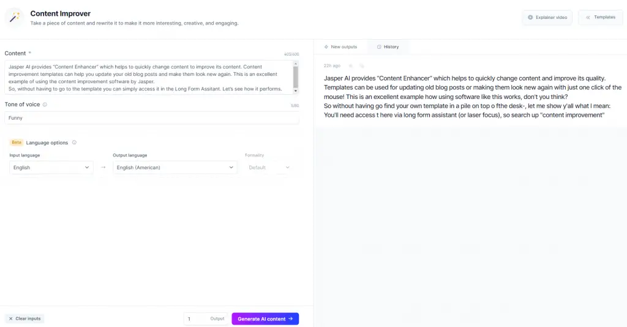Click the Language options info icon
This screenshot has height=327, width=627.
tap(74, 142)
